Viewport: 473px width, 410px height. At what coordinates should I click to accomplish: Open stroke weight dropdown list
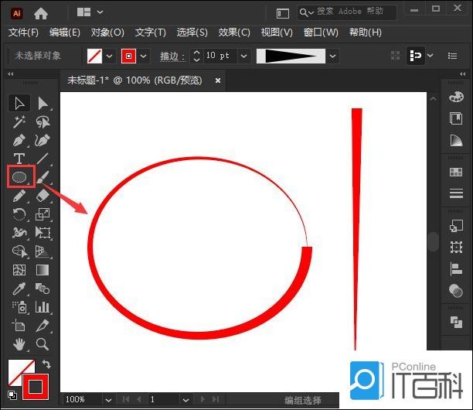tap(244, 56)
